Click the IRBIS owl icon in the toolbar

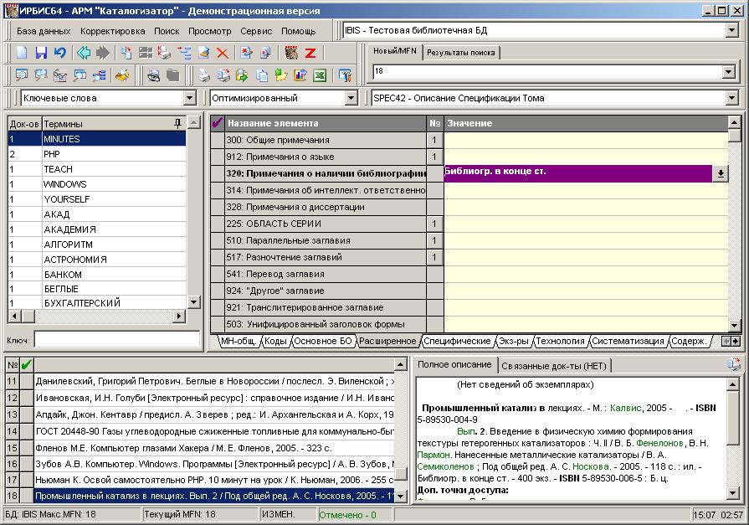click(291, 53)
